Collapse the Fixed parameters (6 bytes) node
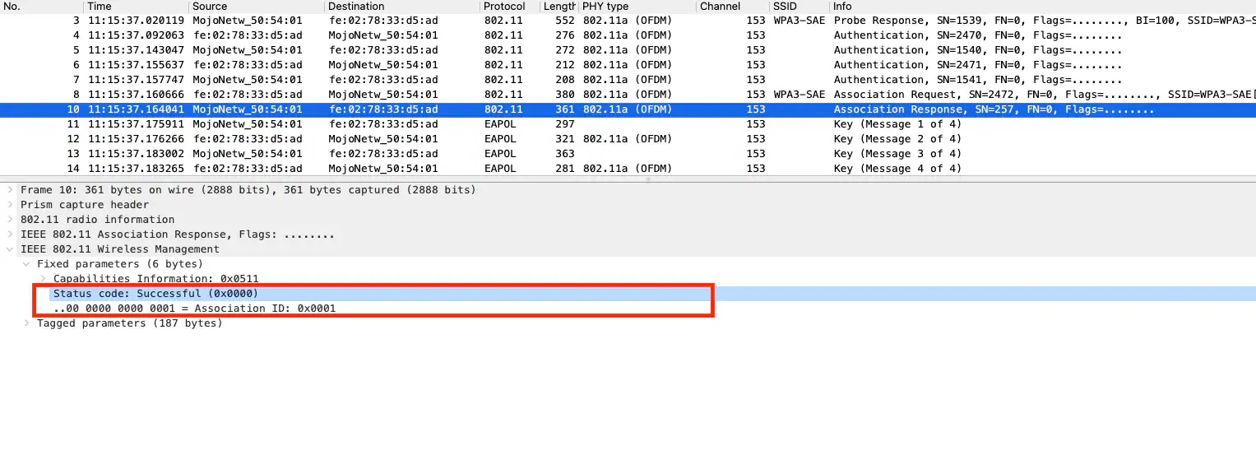The width and height of the screenshot is (1256, 469). pyautogui.click(x=26, y=264)
